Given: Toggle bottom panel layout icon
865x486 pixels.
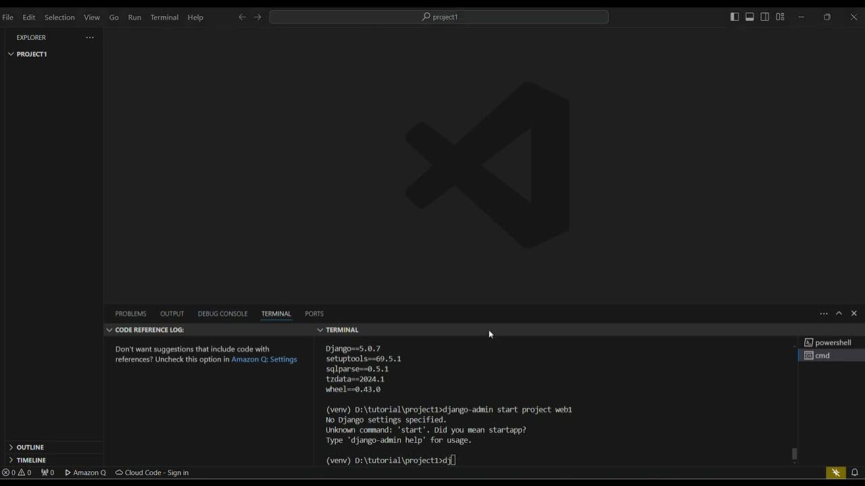Looking at the screenshot, I should coord(749,17).
